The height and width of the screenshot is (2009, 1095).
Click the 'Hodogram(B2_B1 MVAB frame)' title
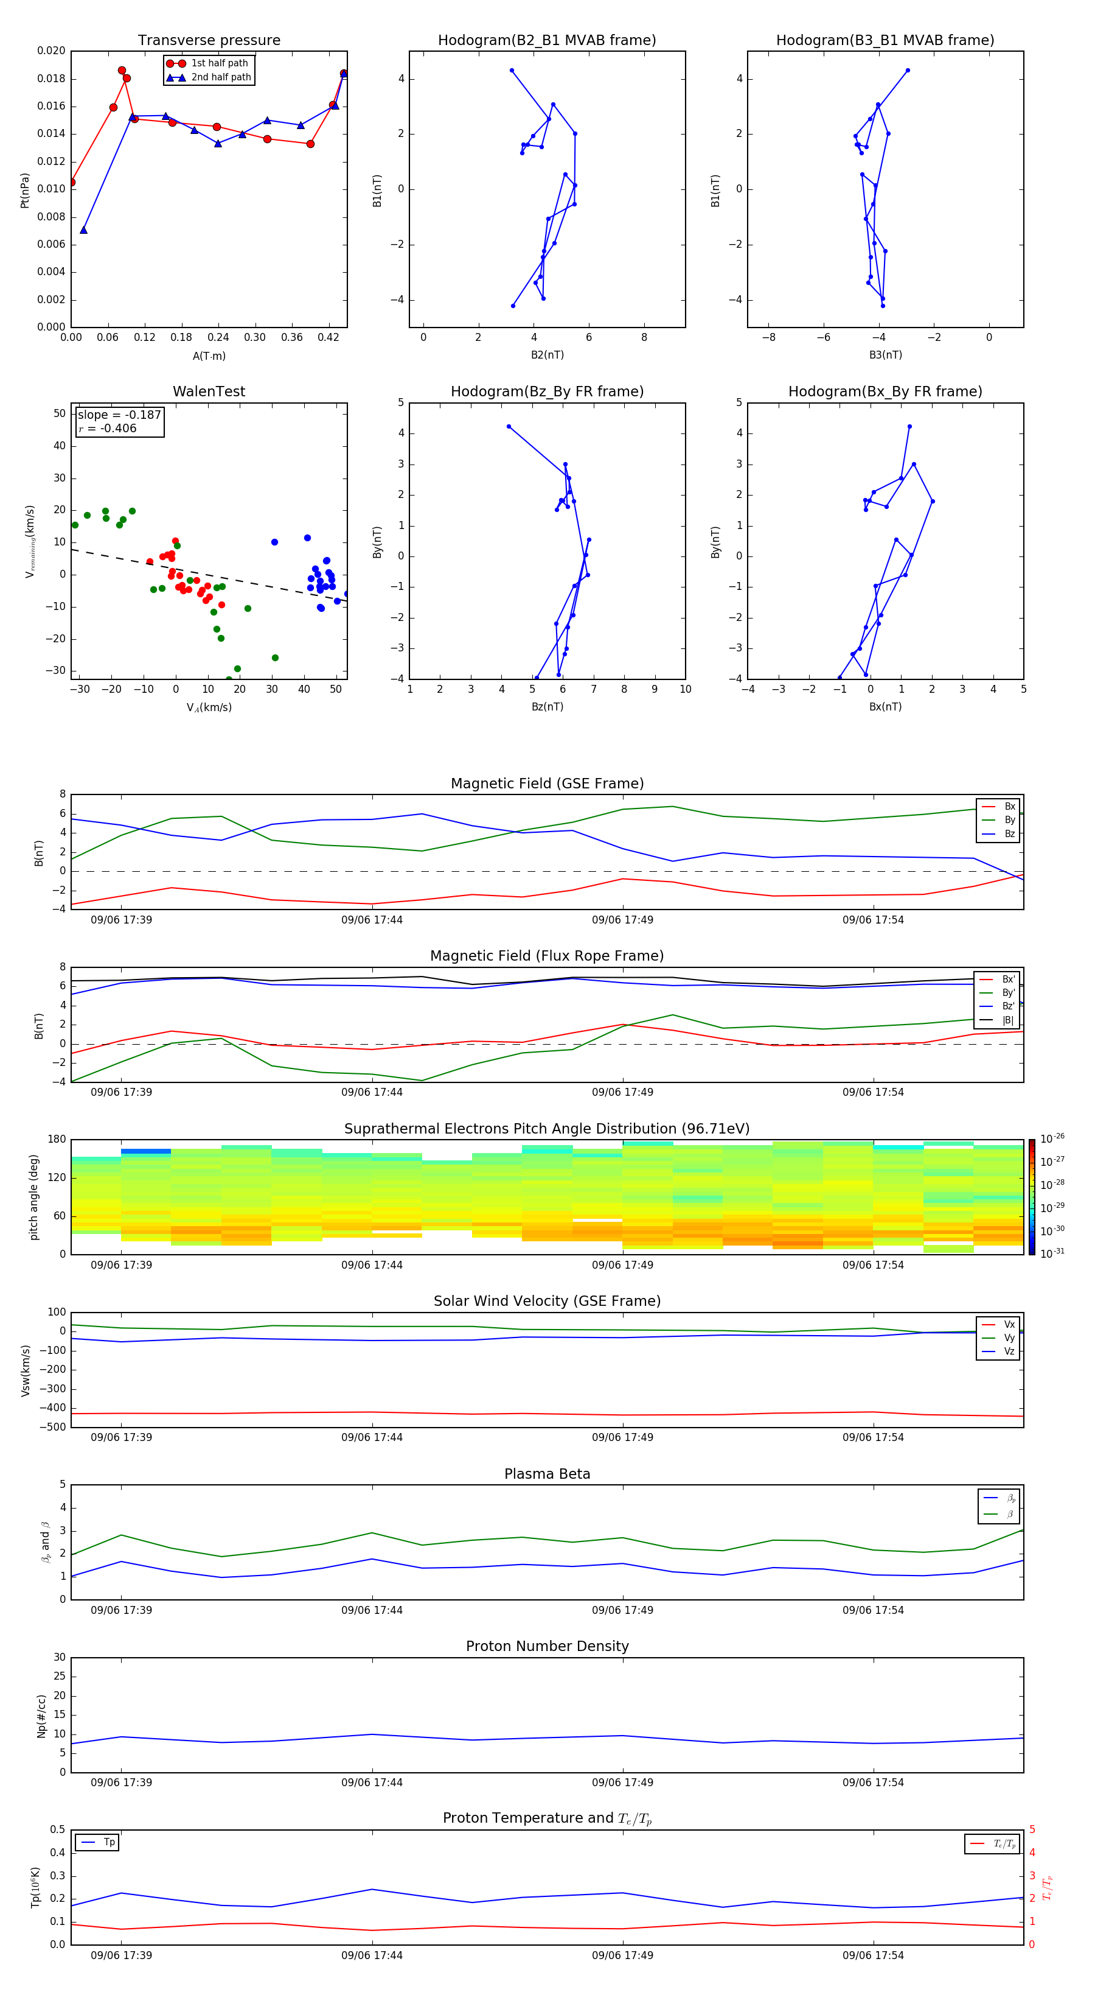click(x=547, y=41)
